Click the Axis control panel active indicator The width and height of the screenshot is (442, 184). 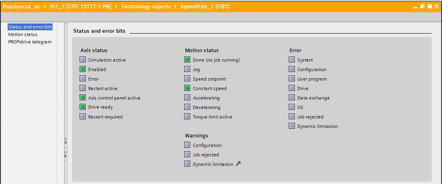point(82,98)
